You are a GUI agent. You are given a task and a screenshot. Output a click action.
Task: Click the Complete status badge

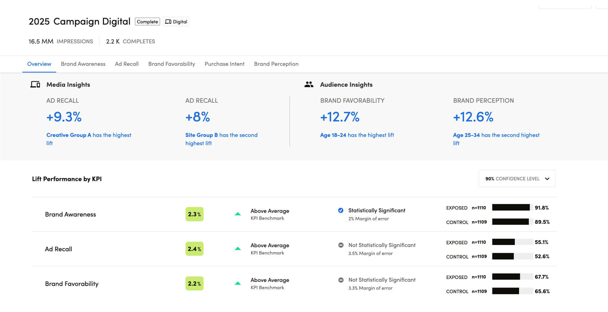(147, 22)
